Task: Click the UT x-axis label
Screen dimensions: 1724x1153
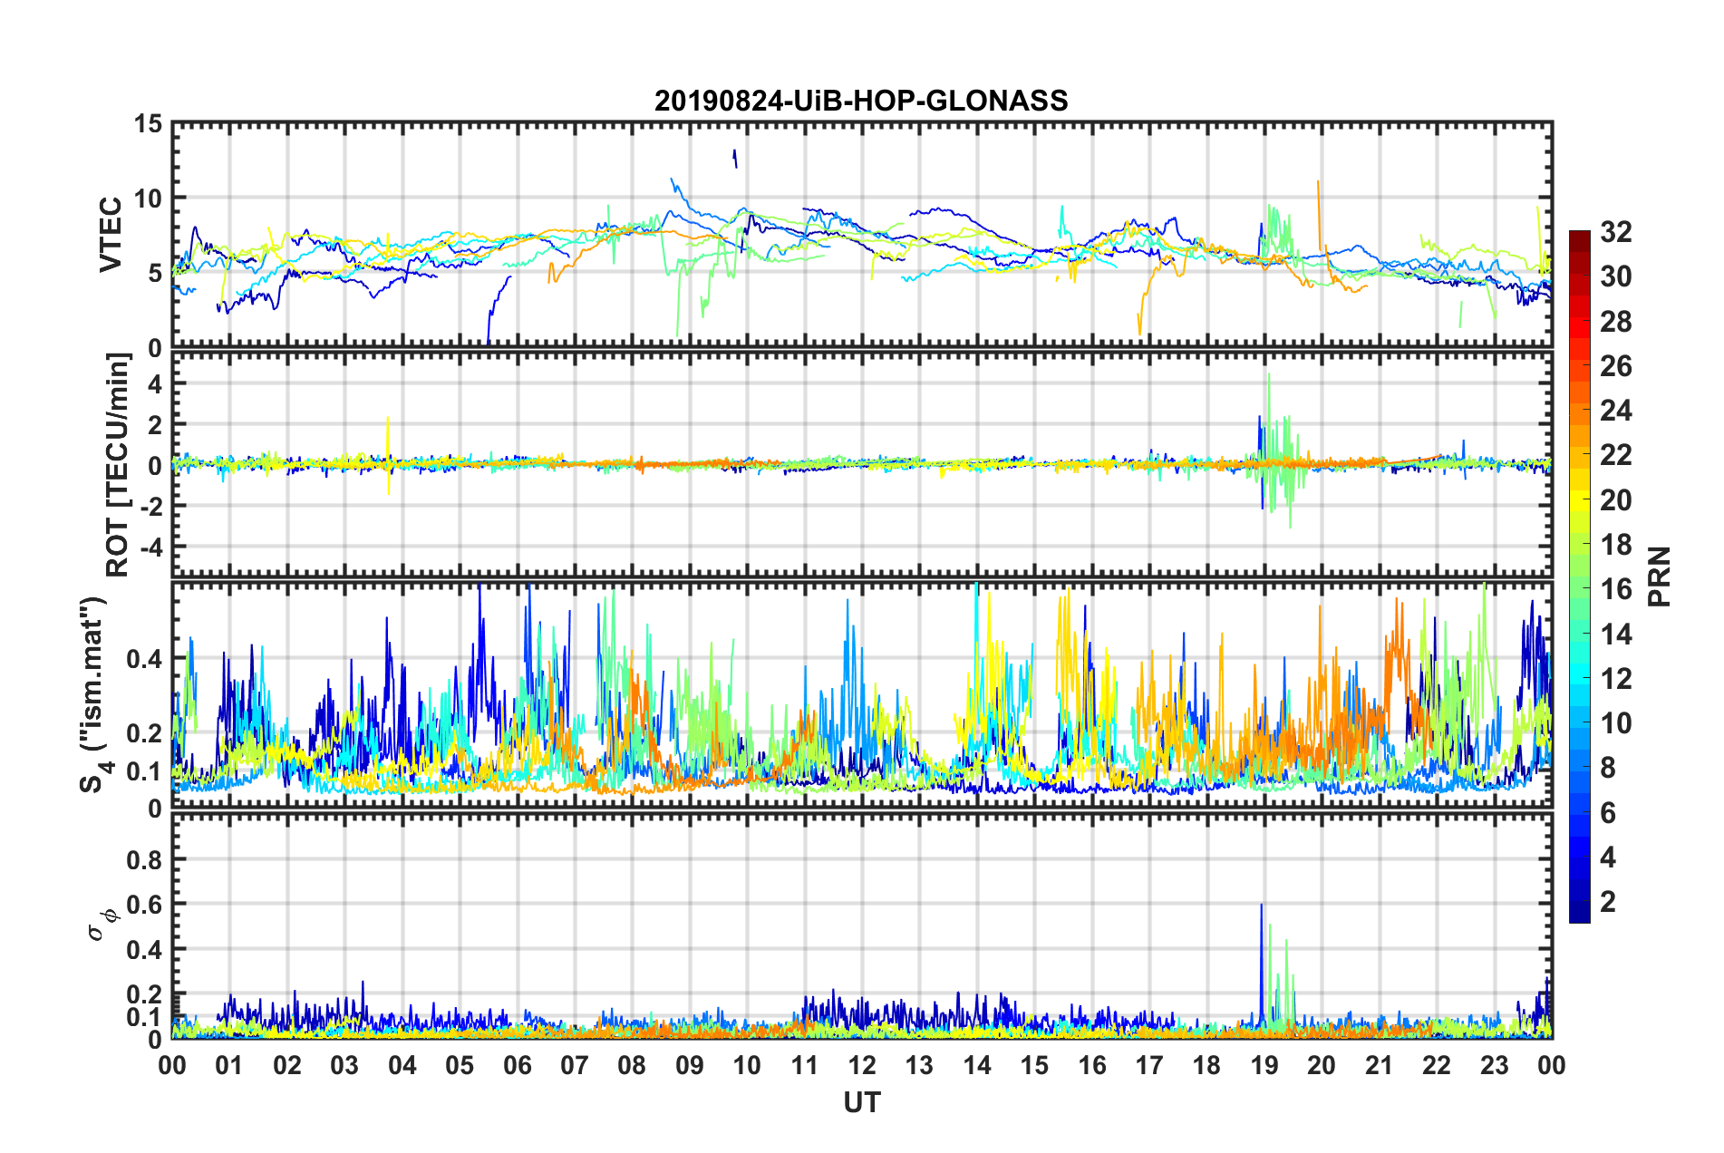Action: tap(861, 1103)
